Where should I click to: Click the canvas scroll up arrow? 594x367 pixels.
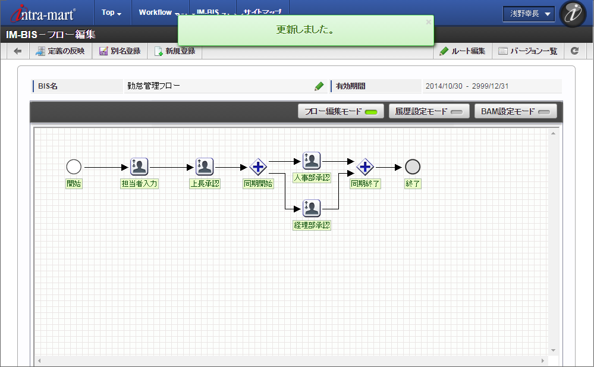553,133
